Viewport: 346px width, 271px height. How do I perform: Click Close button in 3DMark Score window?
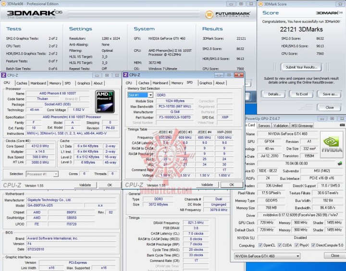pos(329,107)
